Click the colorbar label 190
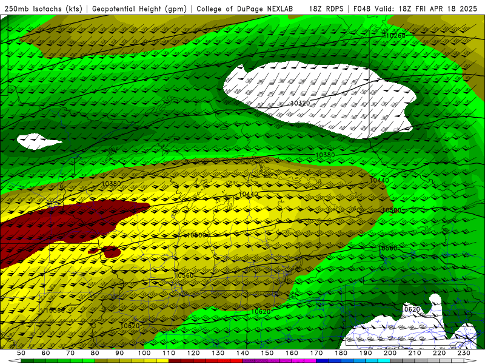Screen dimensions: 485x364 366,353
